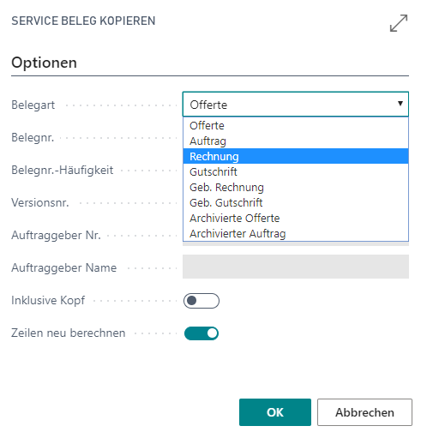This screenshot has height=432, width=421.
Task: Open the Belegart combo box showing Offerte
Action: point(296,104)
